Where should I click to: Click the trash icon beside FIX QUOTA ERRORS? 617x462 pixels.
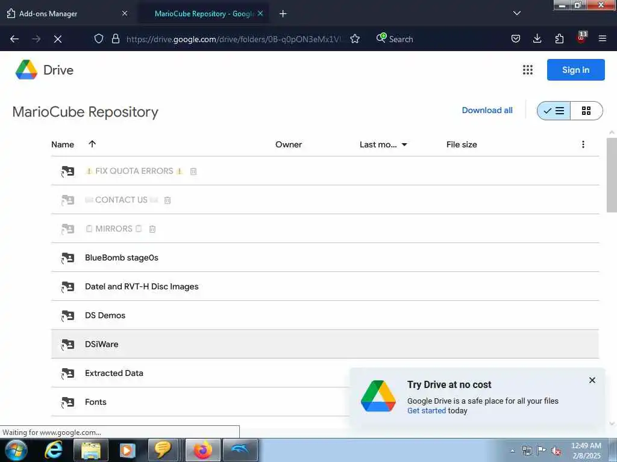(x=193, y=171)
